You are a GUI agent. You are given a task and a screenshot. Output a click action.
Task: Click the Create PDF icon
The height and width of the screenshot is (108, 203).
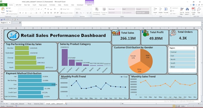click(193, 9)
